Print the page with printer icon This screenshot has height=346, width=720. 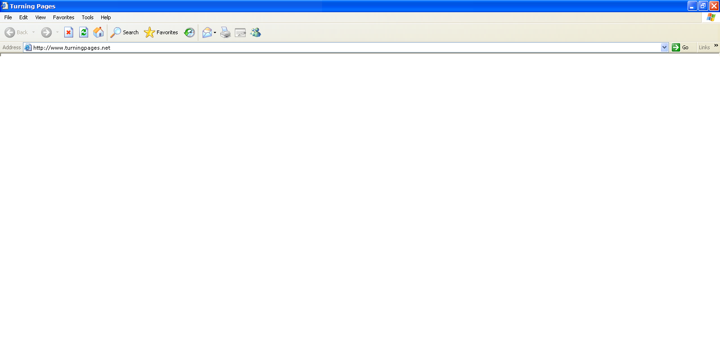pos(225,32)
